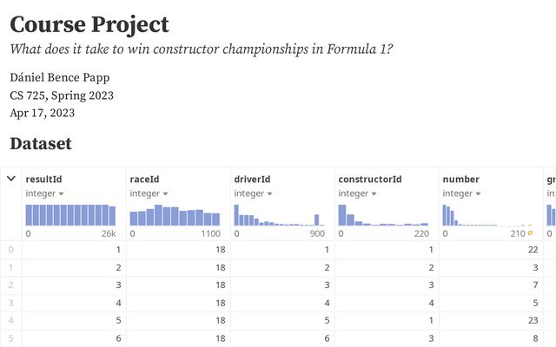Image resolution: width=556 pixels, height=347 pixels.
Task: Click the driverId histogram chart
Action: pyautogui.click(x=279, y=215)
